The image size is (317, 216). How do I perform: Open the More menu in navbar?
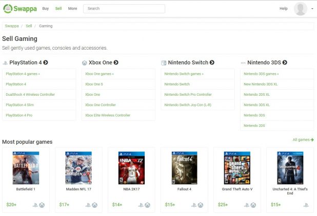click(x=72, y=9)
